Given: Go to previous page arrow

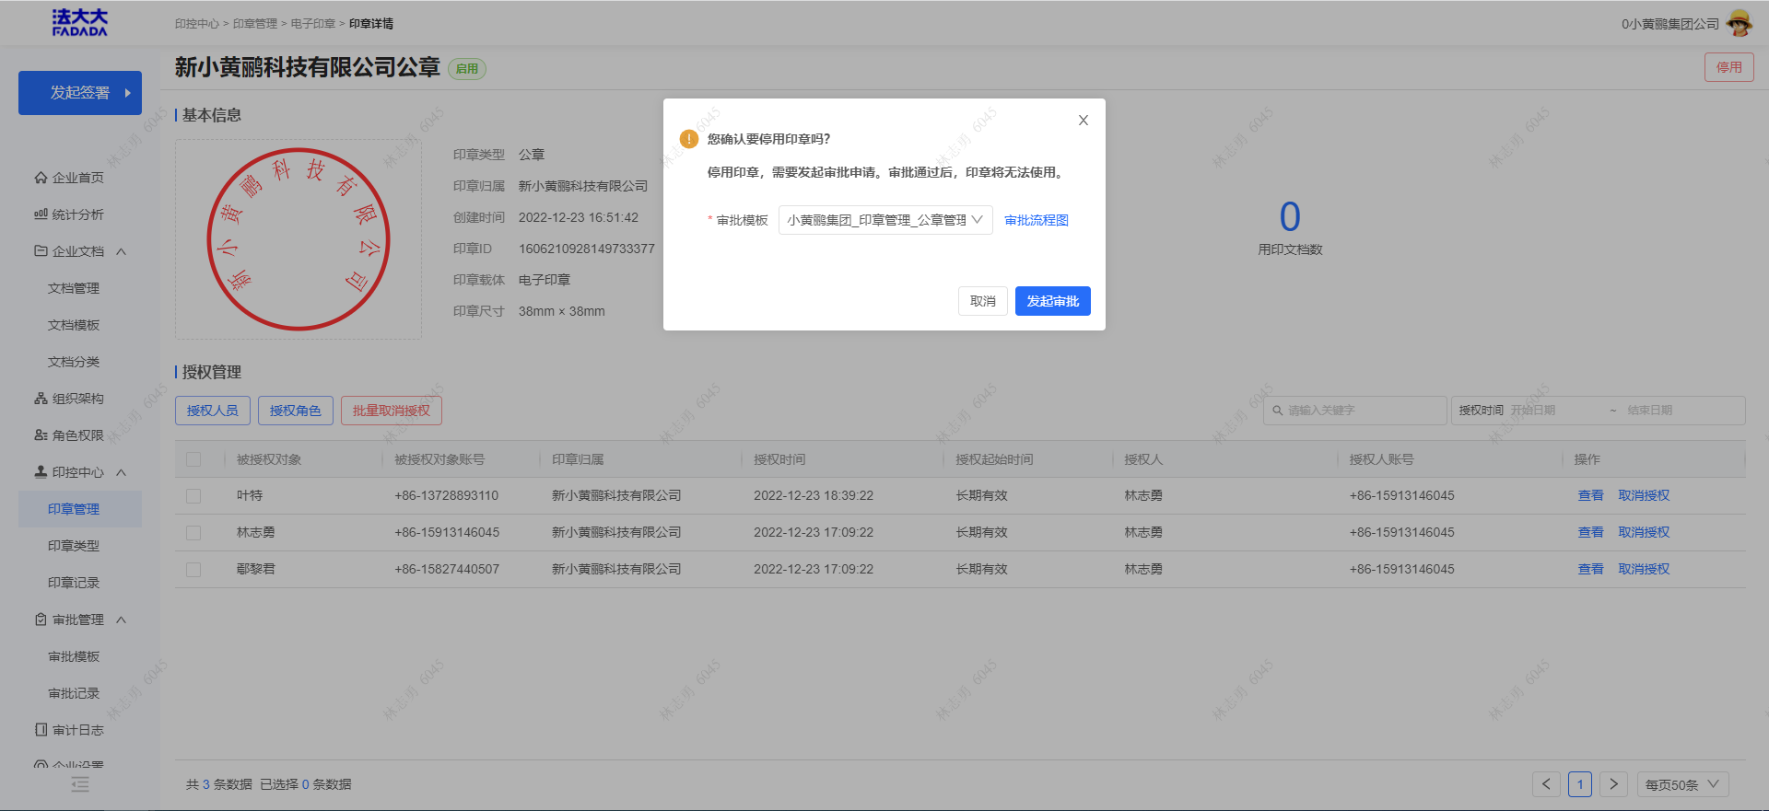Looking at the screenshot, I should tap(1546, 784).
